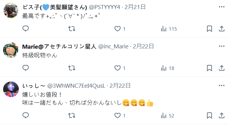This screenshot has width=229, height=128.
Task: Share Marie's tweet
Action: click(x=221, y=68)
